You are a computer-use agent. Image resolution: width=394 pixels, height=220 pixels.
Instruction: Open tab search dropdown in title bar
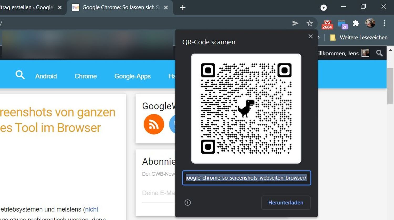point(324,8)
